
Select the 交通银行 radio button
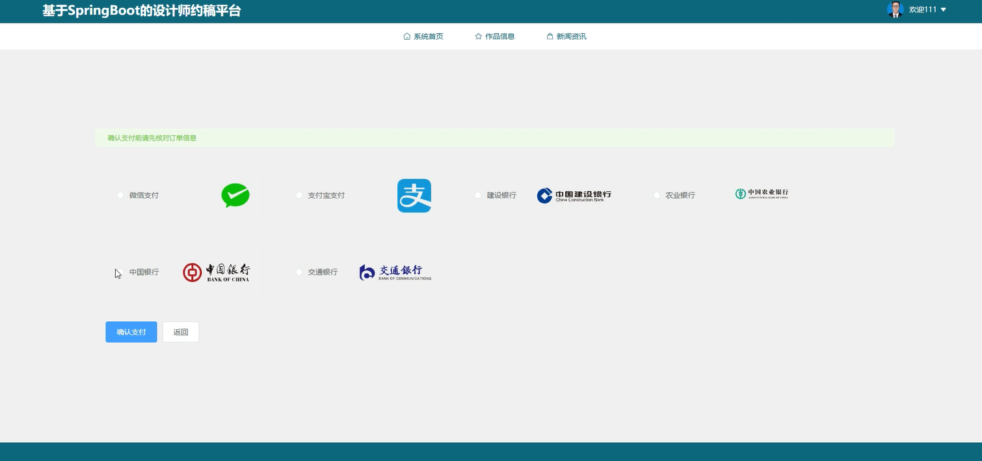(x=299, y=272)
